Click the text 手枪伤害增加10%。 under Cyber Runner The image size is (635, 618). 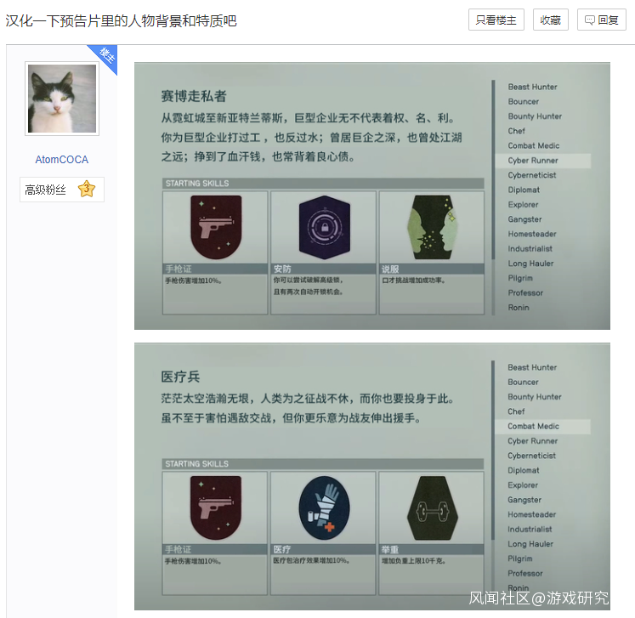pyautogui.click(x=193, y=281)
